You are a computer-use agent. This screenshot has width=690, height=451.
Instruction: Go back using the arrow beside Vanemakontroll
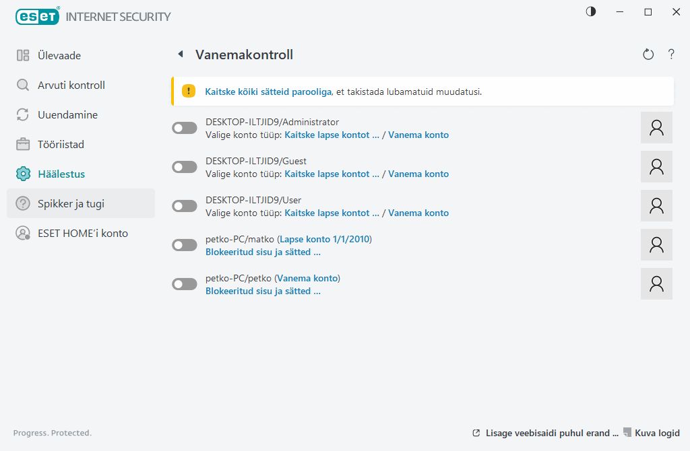point(180,55)
